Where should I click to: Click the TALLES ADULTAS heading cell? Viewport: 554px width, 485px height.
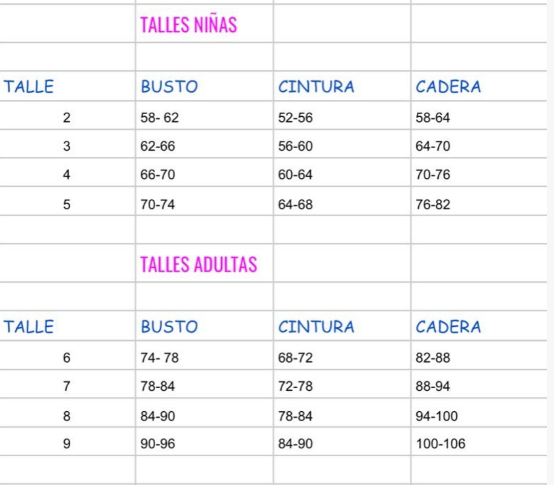click(x=199, y=265)
